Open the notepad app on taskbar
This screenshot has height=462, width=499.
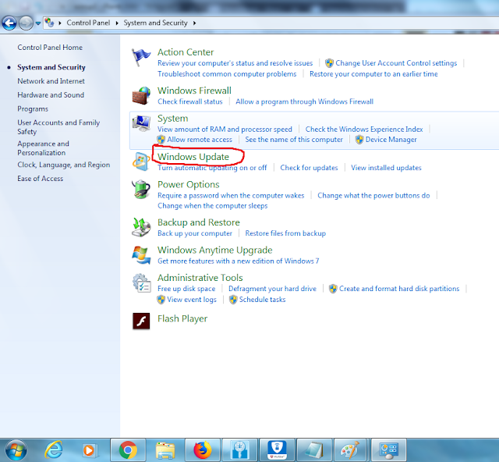pyautogui.click(x=314, y=450)
